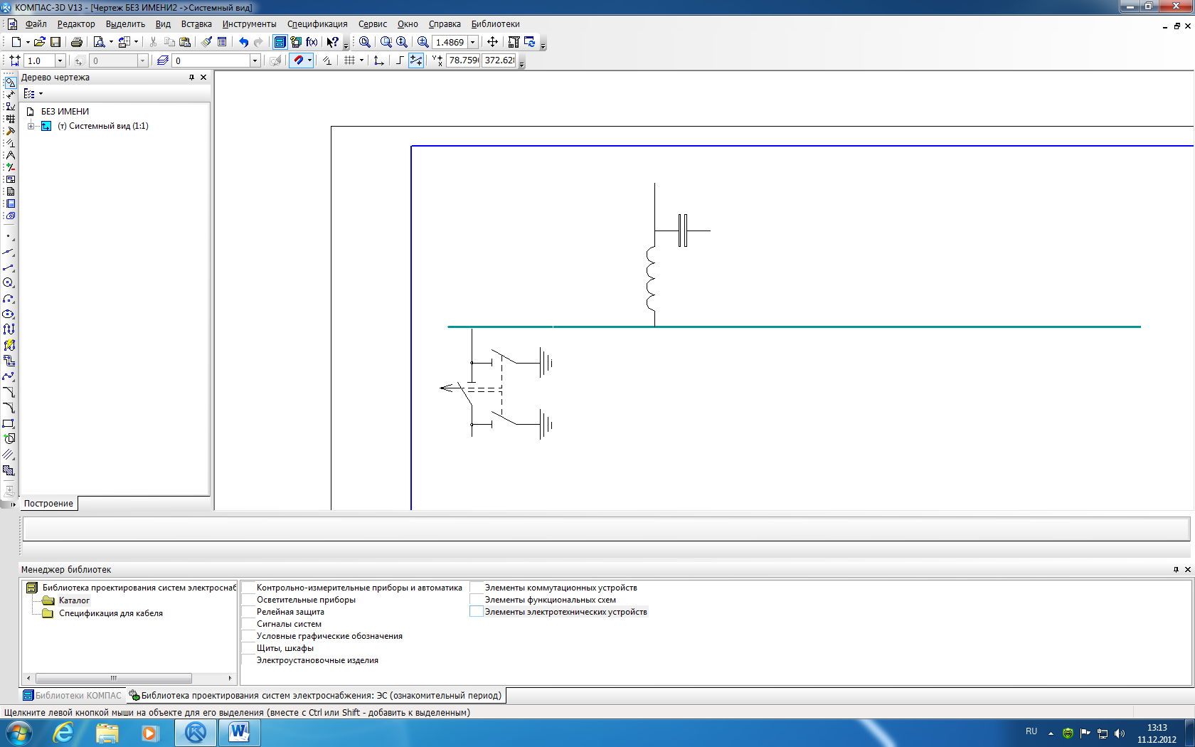
Task: Open the Инструменты menu
Action: click(x=249, y=24)
